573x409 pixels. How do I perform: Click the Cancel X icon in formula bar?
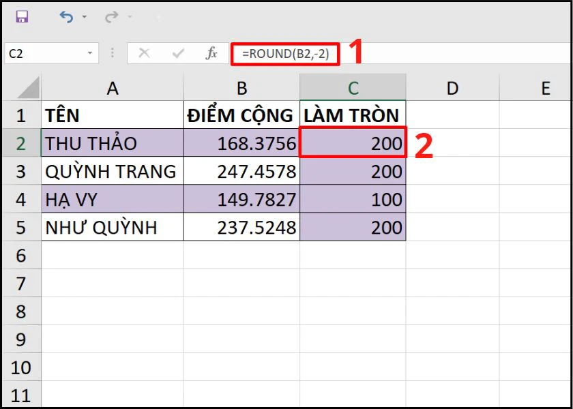[x=145, y=54]
